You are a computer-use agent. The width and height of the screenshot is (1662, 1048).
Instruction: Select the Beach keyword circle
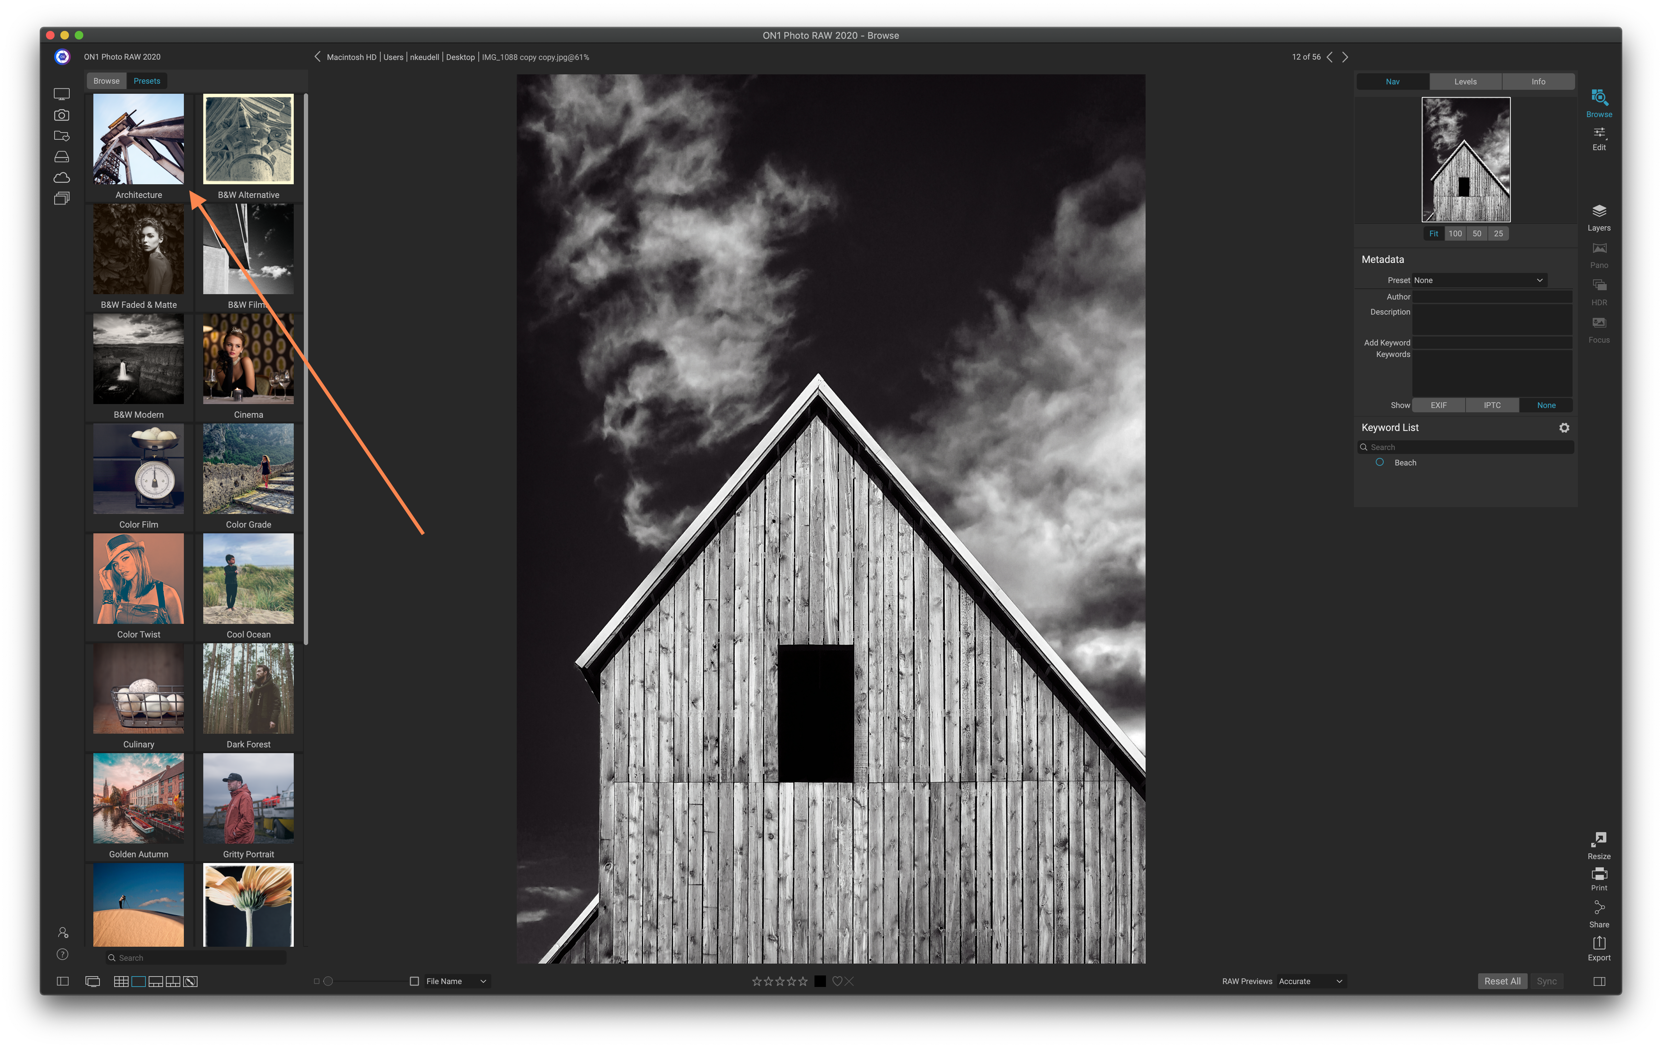[1379, 463]
